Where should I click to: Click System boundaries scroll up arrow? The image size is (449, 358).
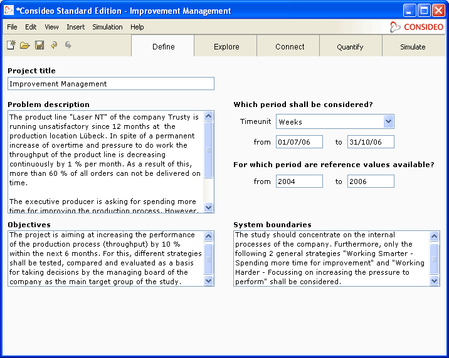coord(434,237)
